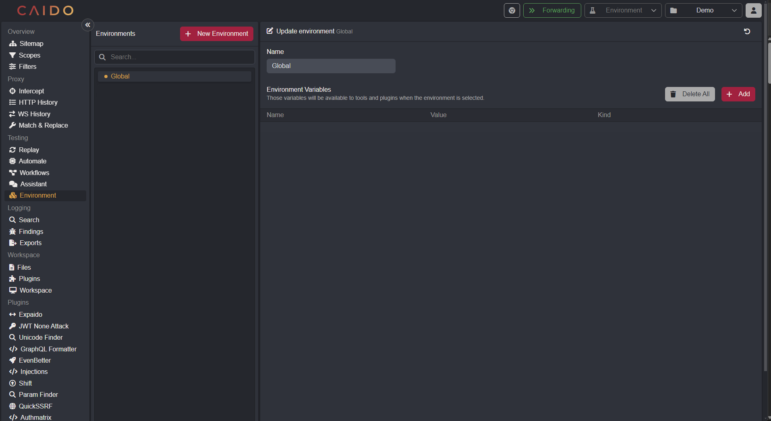Click the environment Name input field
This screenshot has width=771, height=421.
point(331,66)
